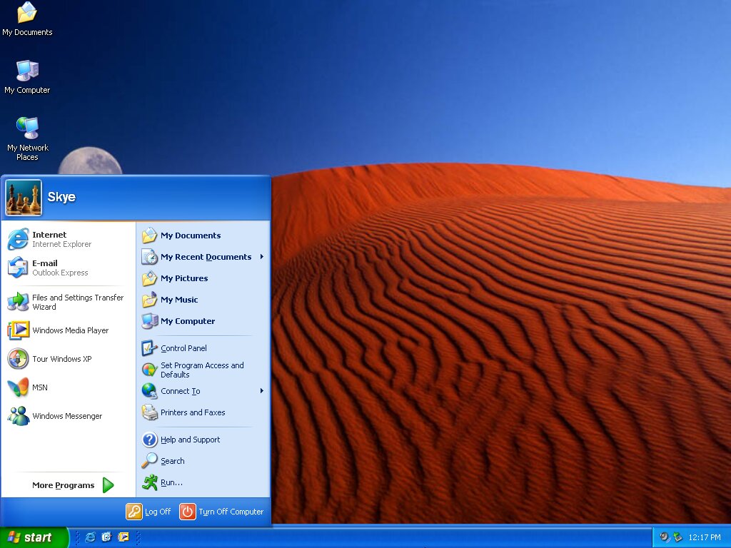Open the volume speaker tray icon
This screenshot has width=731, height=548.
pos(665,537)
